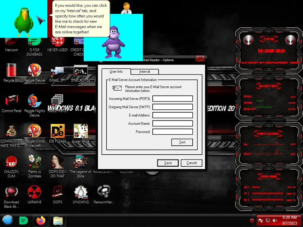Click the SYSTEM gadget panel
The width and height of the screenshot is (303, 227).
pos(269,98)
